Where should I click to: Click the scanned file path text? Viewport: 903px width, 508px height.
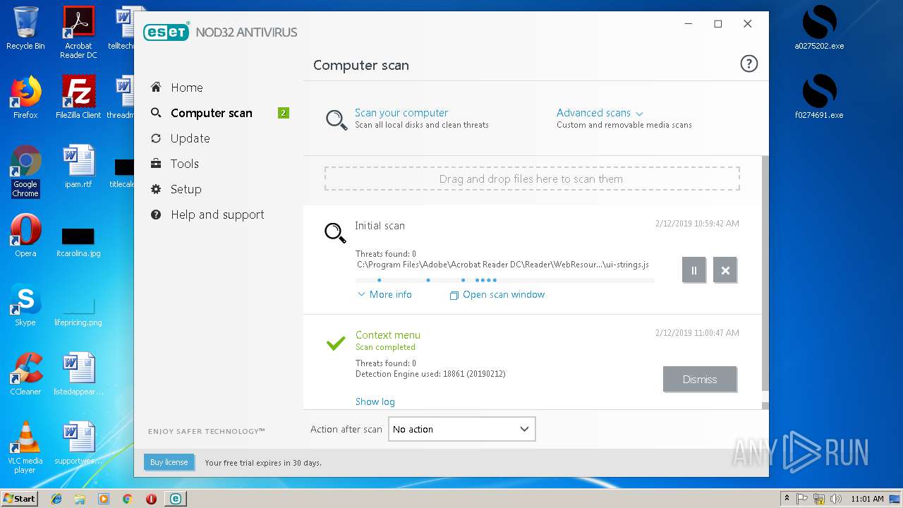[503, 265]
